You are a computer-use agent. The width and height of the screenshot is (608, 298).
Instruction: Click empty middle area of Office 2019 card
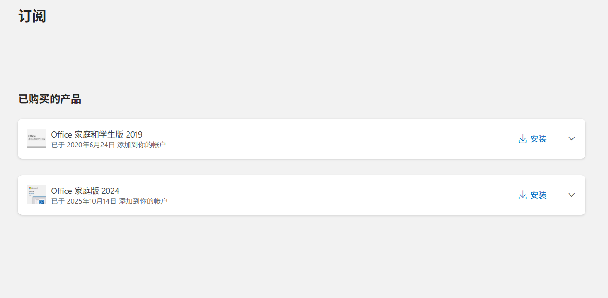pyautogui.click(x=328, y=139)
